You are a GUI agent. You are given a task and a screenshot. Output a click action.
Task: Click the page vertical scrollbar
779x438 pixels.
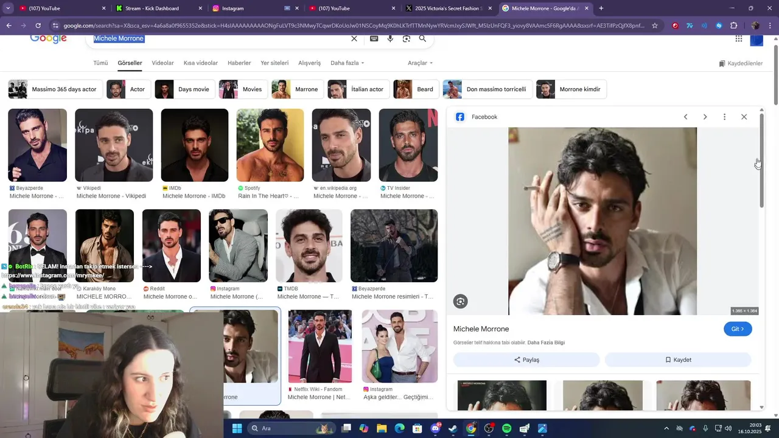[775, 74]
